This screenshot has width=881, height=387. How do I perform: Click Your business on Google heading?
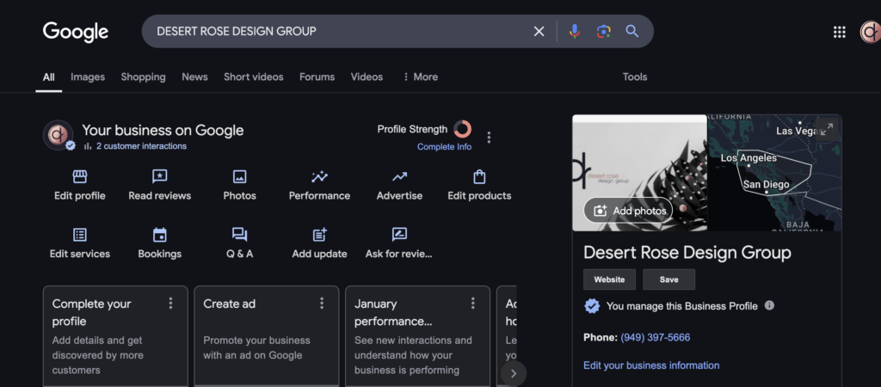pyautogui.click(x=163, y=131)
